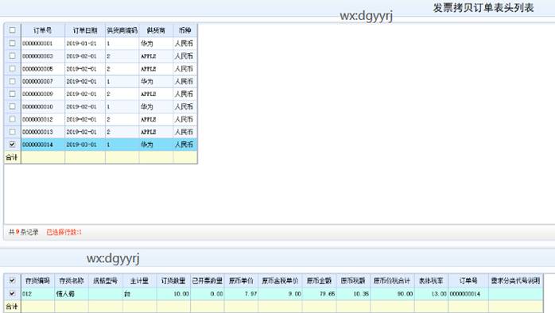Click tax-inclusive unit price cell 9.00
Viewport: 555px width, 313px height.
280,294
